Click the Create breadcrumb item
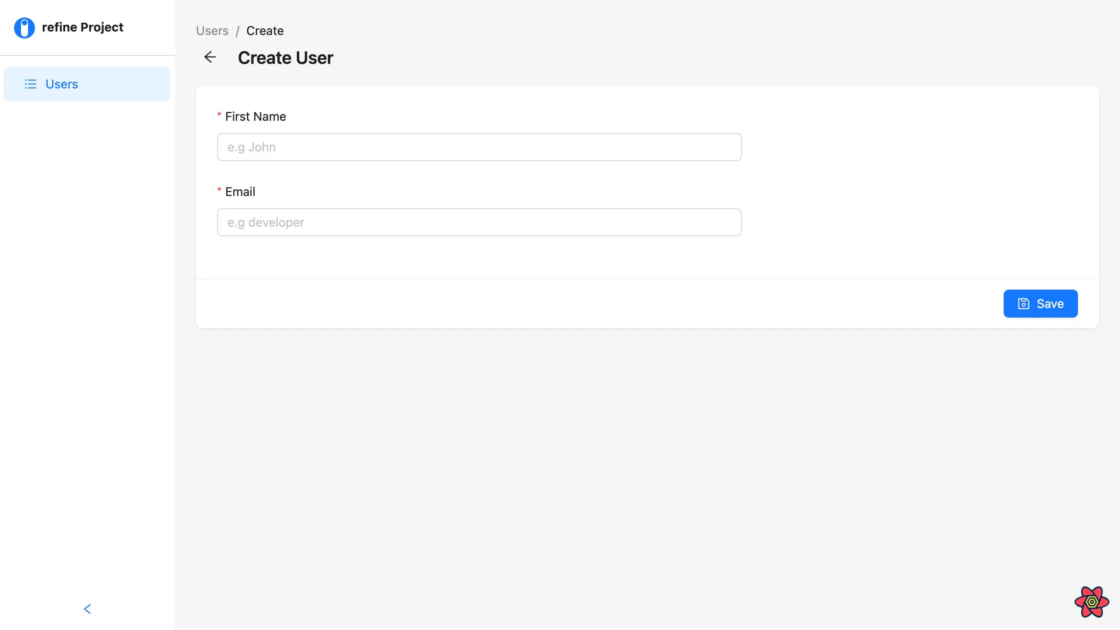The height and width of the screenshot is (630, 1120). click(265, 31)
